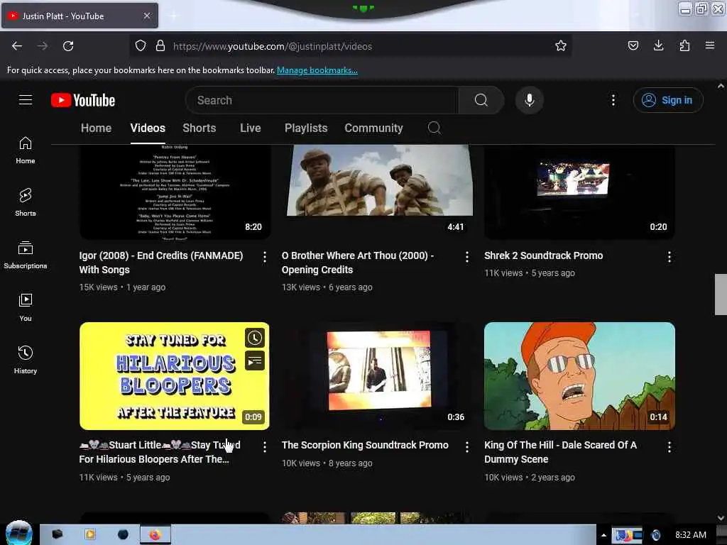Click the scrollbar down arrow

721,517
